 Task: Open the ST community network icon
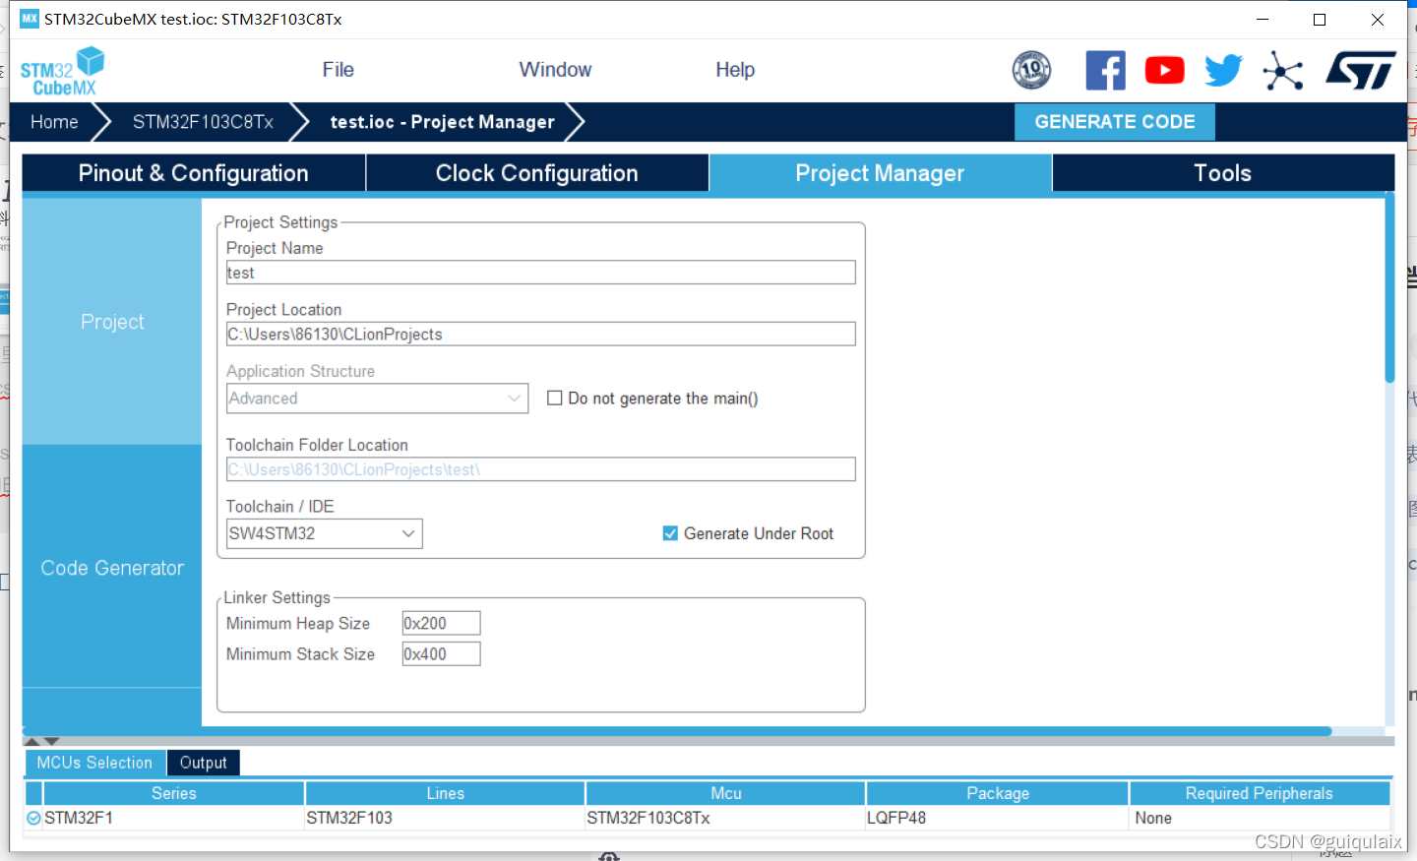(1283, 71)
